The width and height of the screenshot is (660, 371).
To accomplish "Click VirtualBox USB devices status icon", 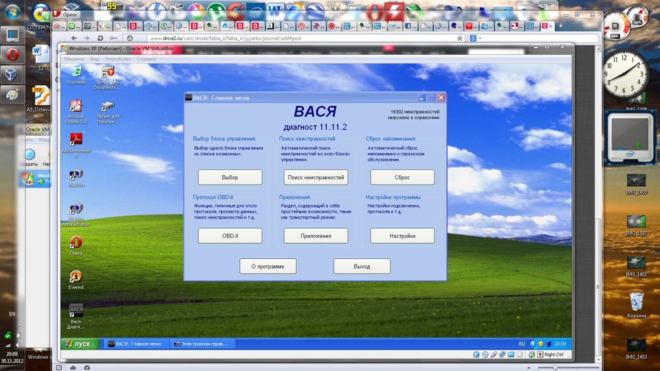I will 494,355.
